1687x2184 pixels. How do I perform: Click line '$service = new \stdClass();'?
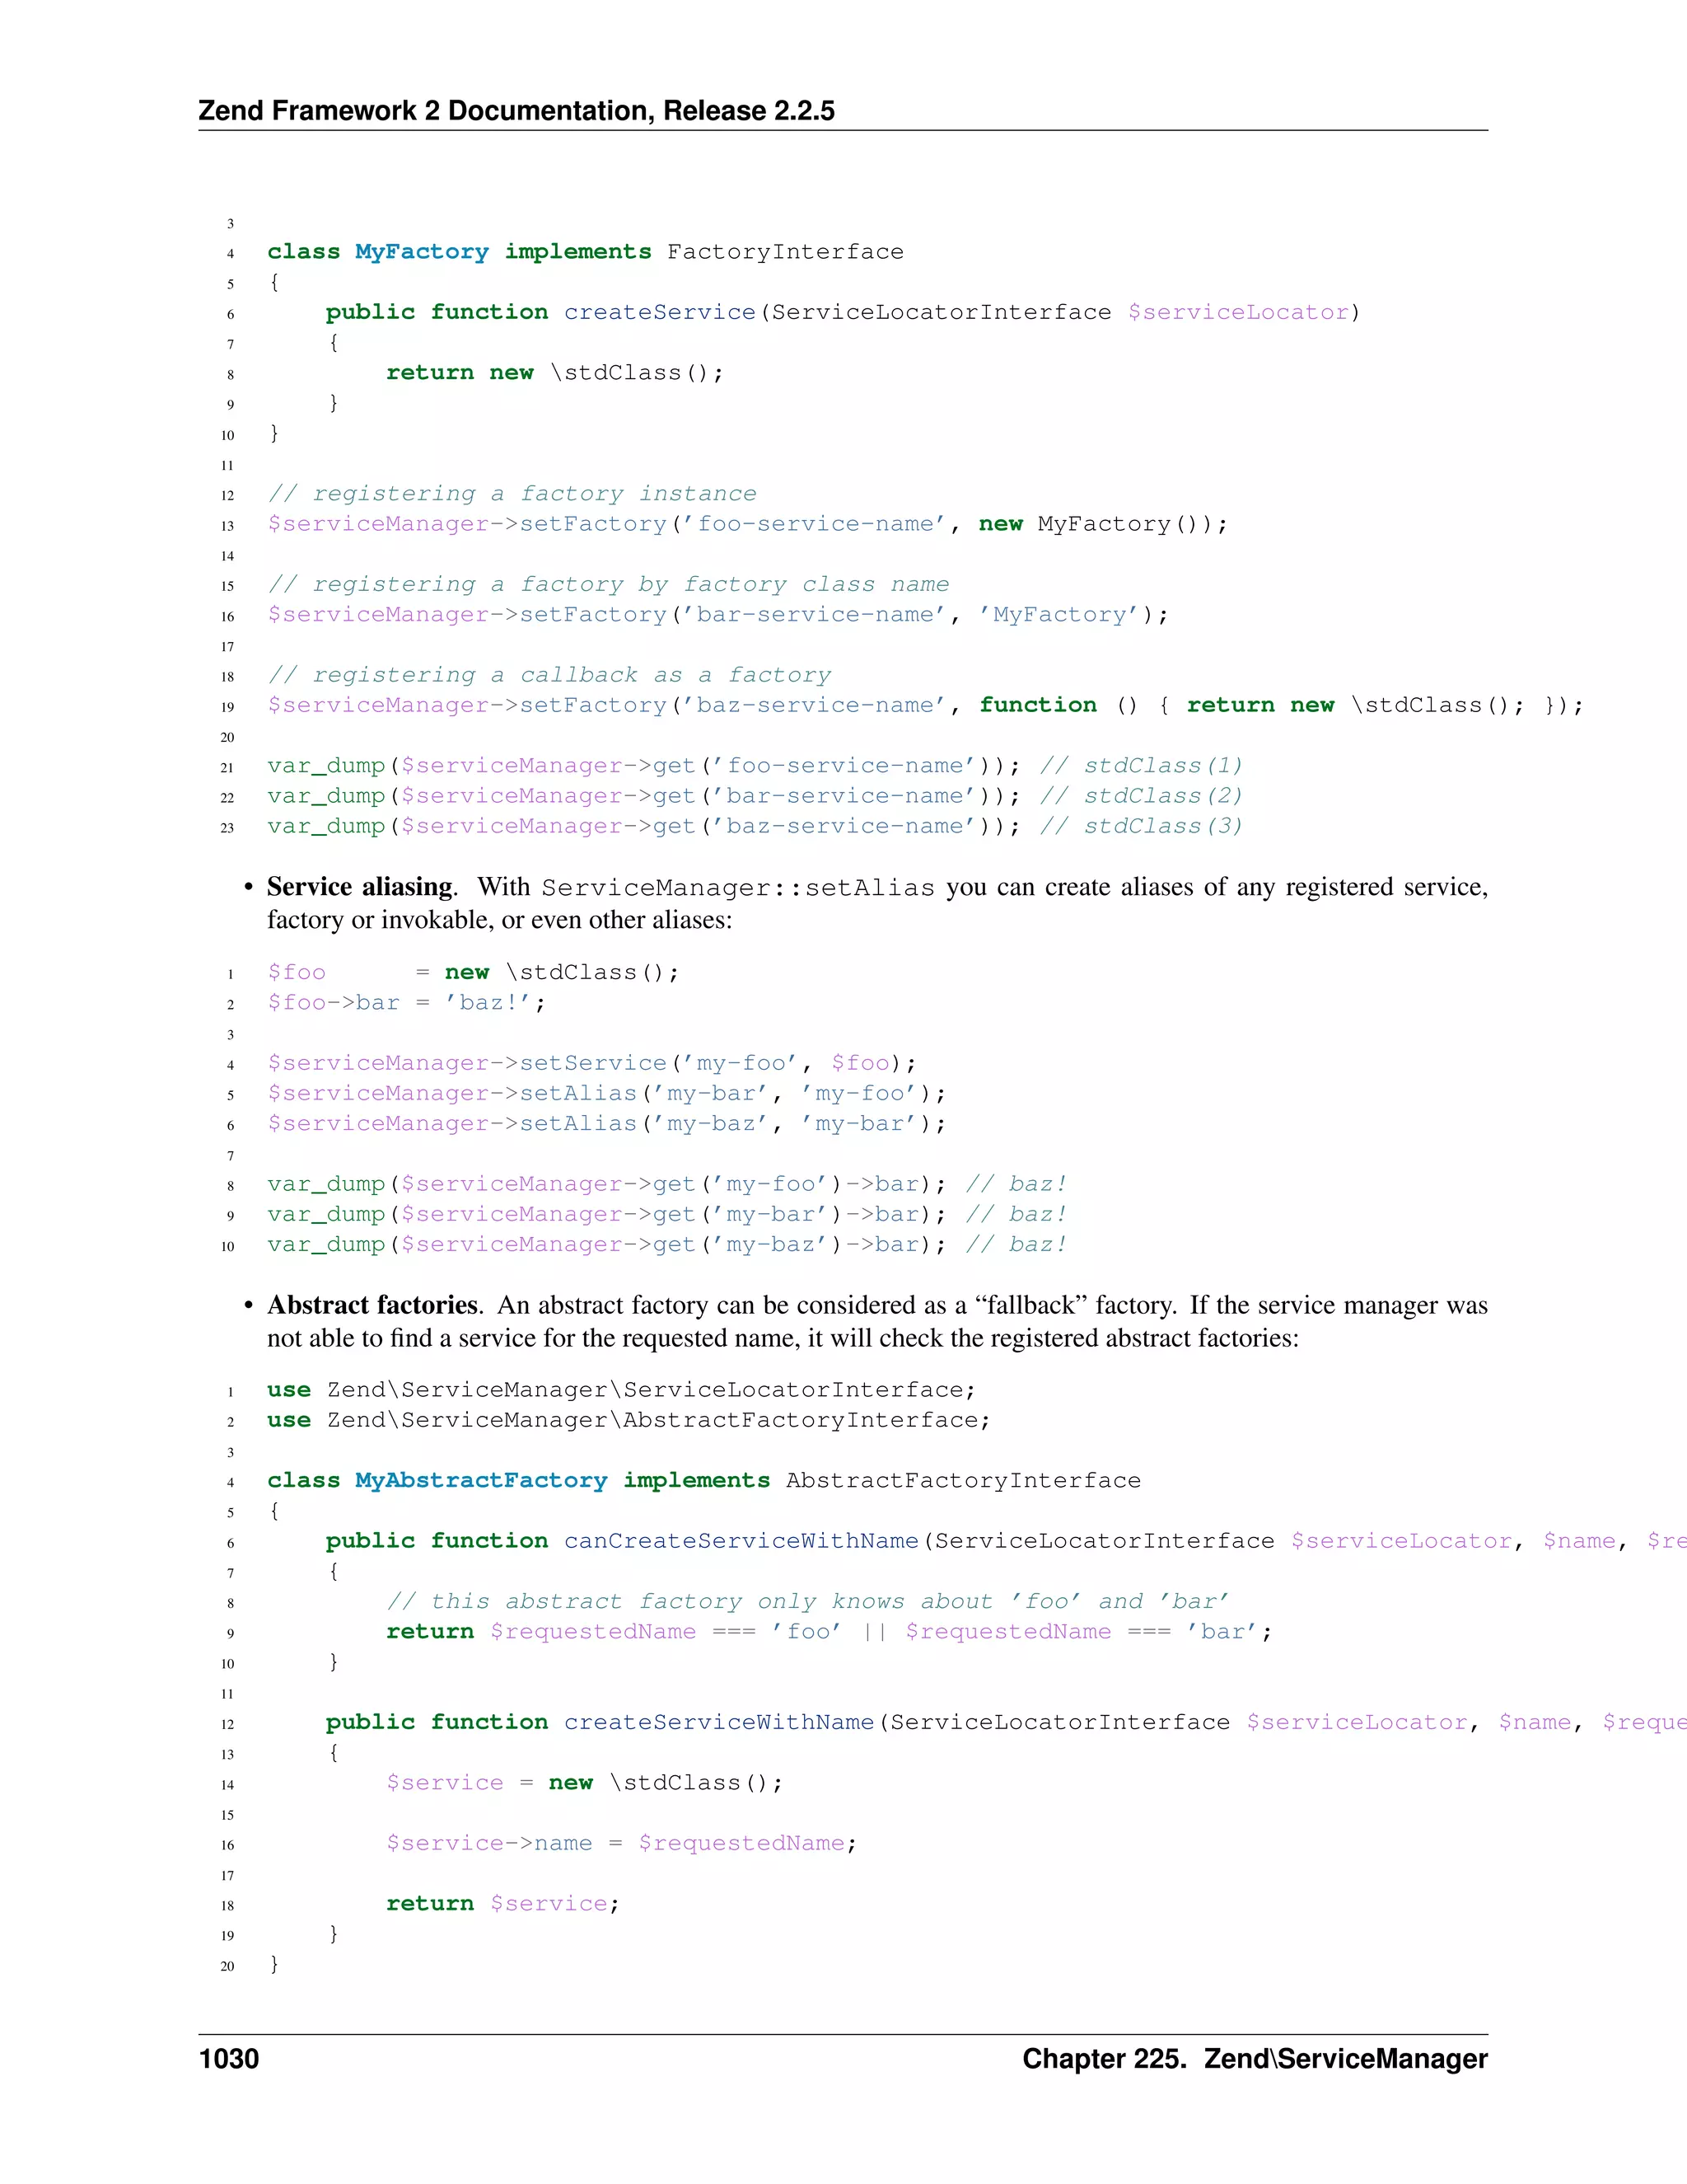pos(585,1783)
